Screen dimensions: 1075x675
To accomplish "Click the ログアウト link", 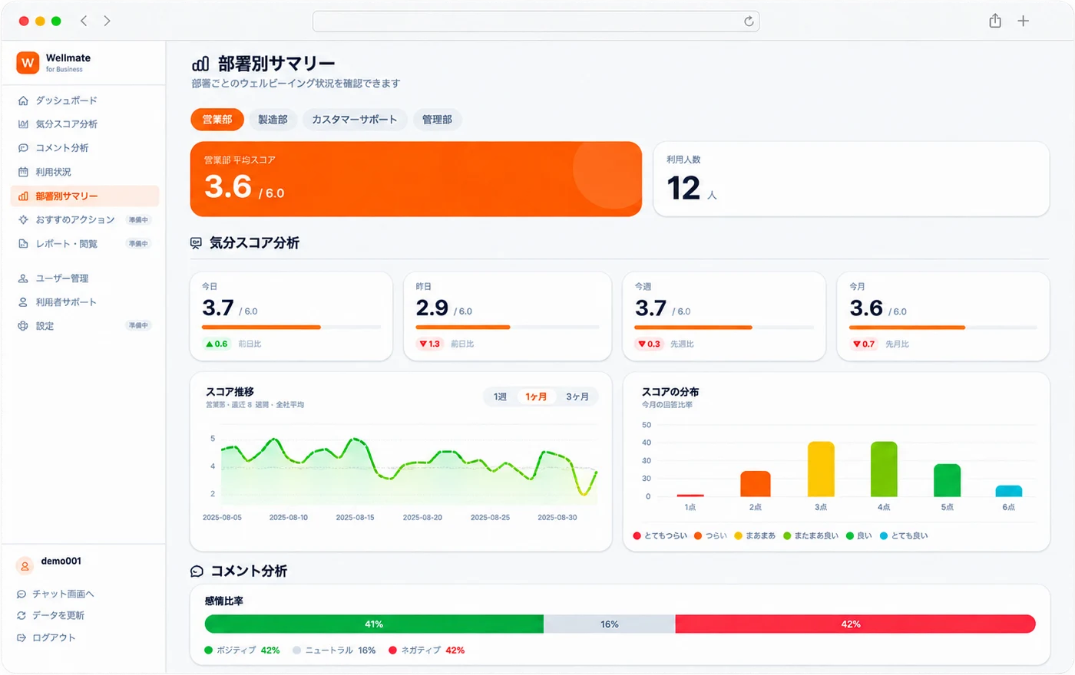I will pos(54,638).
